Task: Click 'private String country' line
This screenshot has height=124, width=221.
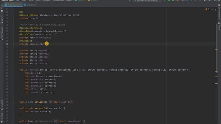Action: [34, 63]
